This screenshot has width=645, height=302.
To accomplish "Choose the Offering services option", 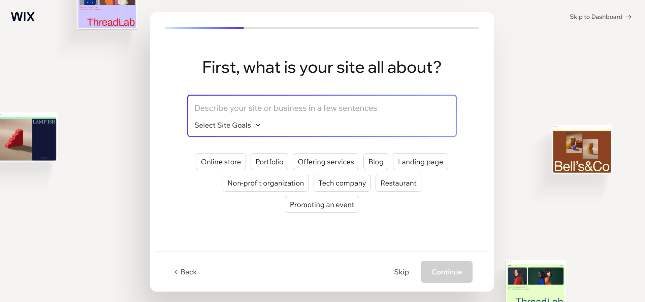I will (326, 162).
